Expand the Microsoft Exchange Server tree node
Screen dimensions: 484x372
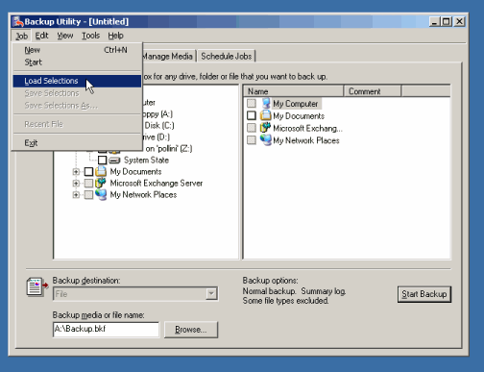76,184
